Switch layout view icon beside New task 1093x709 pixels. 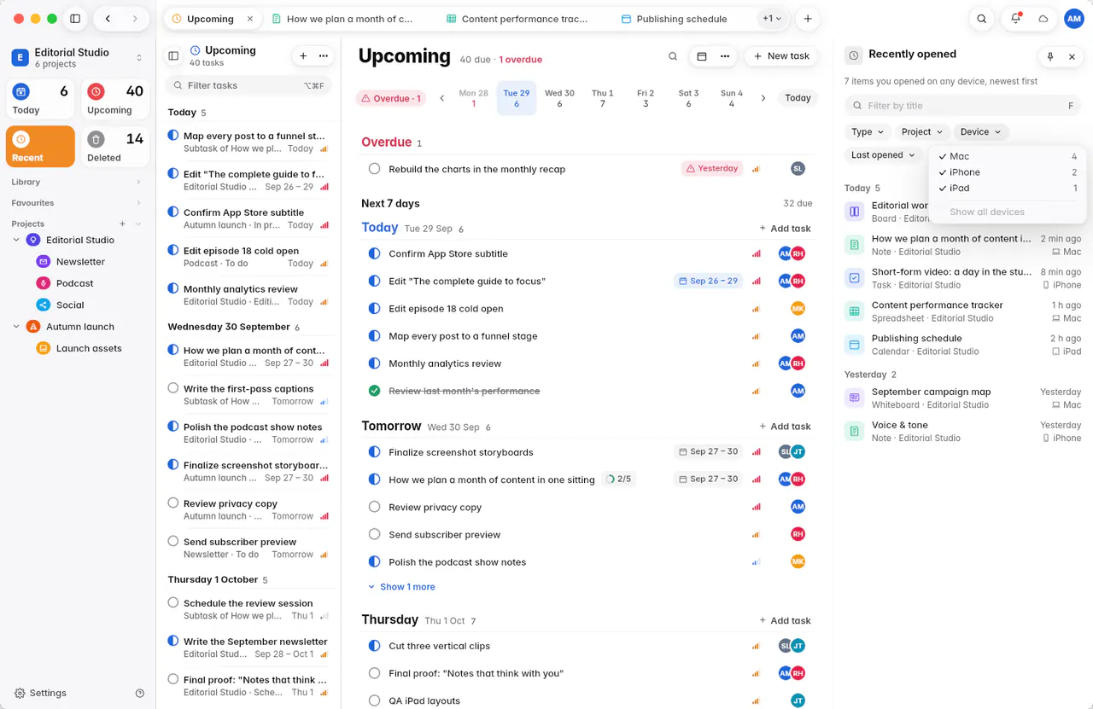tap(702, 56)
